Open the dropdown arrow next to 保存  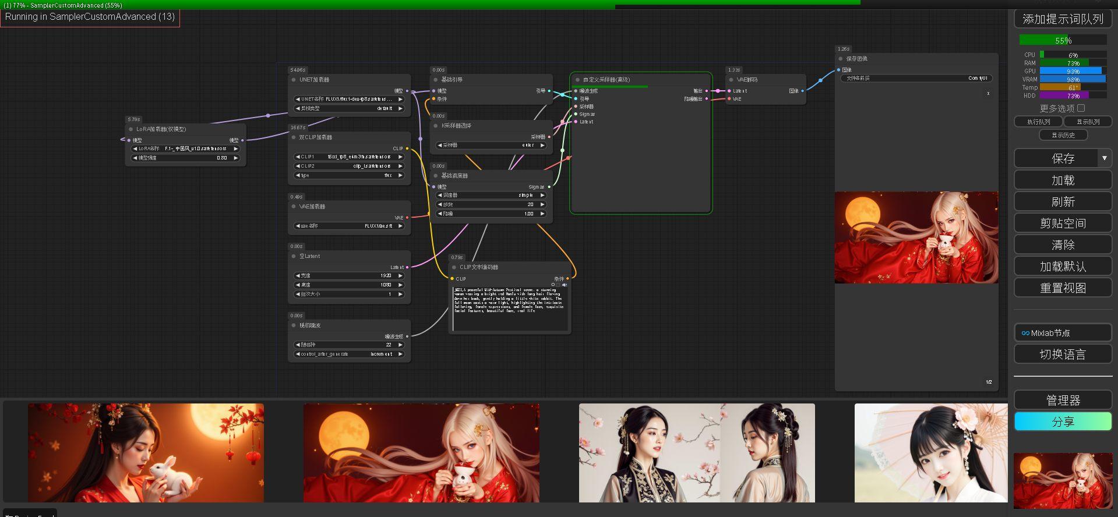point(1104,158)
